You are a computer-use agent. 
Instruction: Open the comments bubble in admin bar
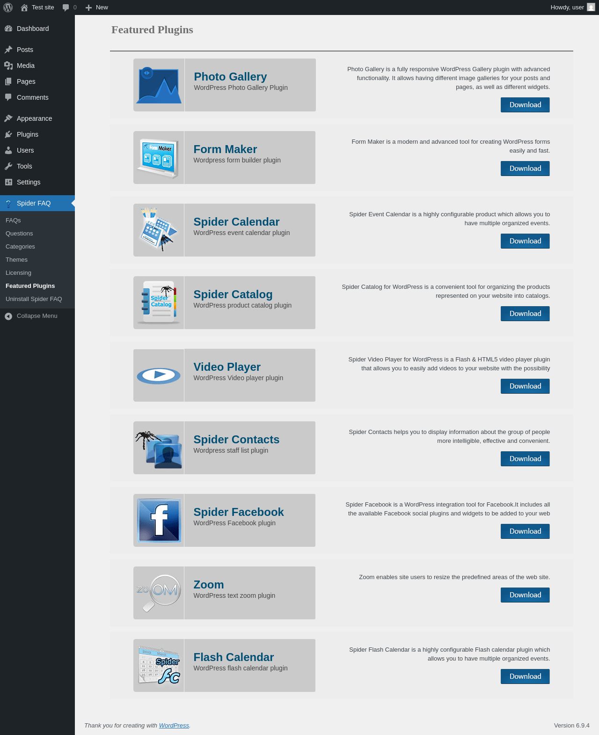(x=66, y=7)
